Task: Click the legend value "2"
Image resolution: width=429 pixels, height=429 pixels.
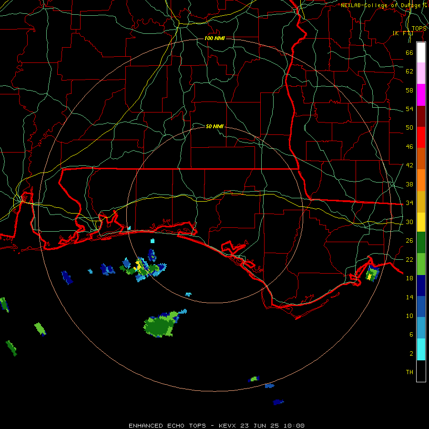Action: (x=411, y=354)
